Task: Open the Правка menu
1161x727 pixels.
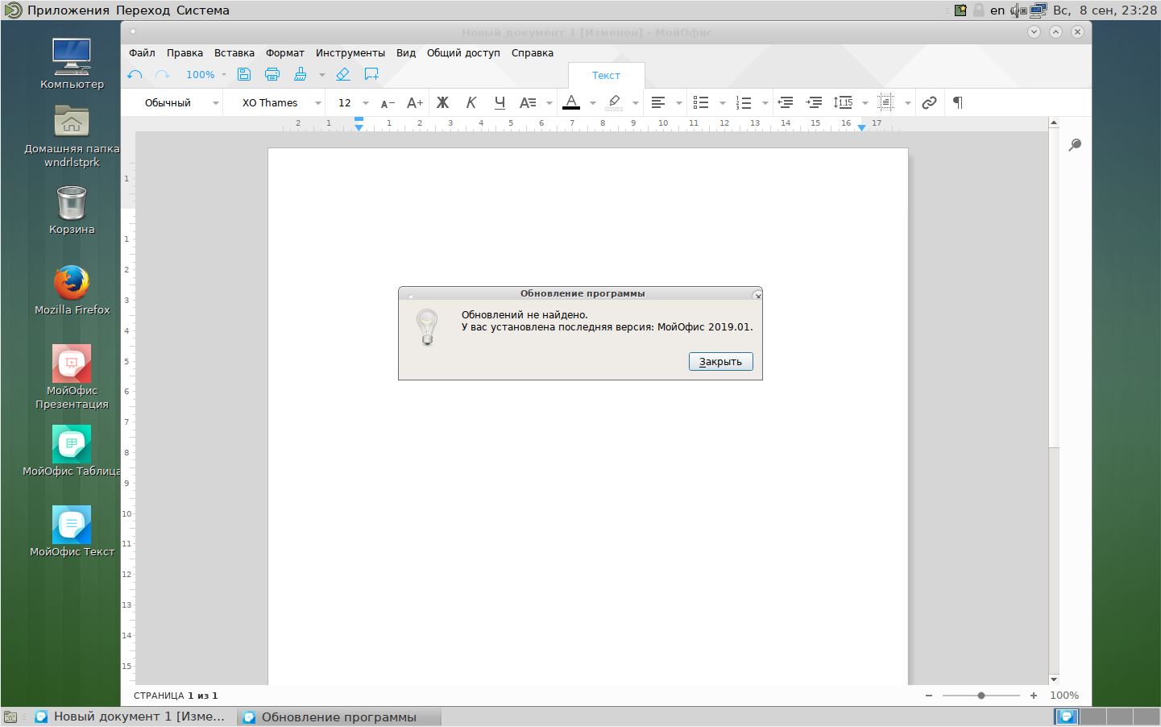Action: 185,52
